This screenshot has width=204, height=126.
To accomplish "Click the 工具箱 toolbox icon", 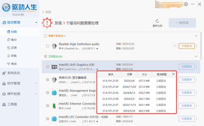I will (x=4, y=104).
